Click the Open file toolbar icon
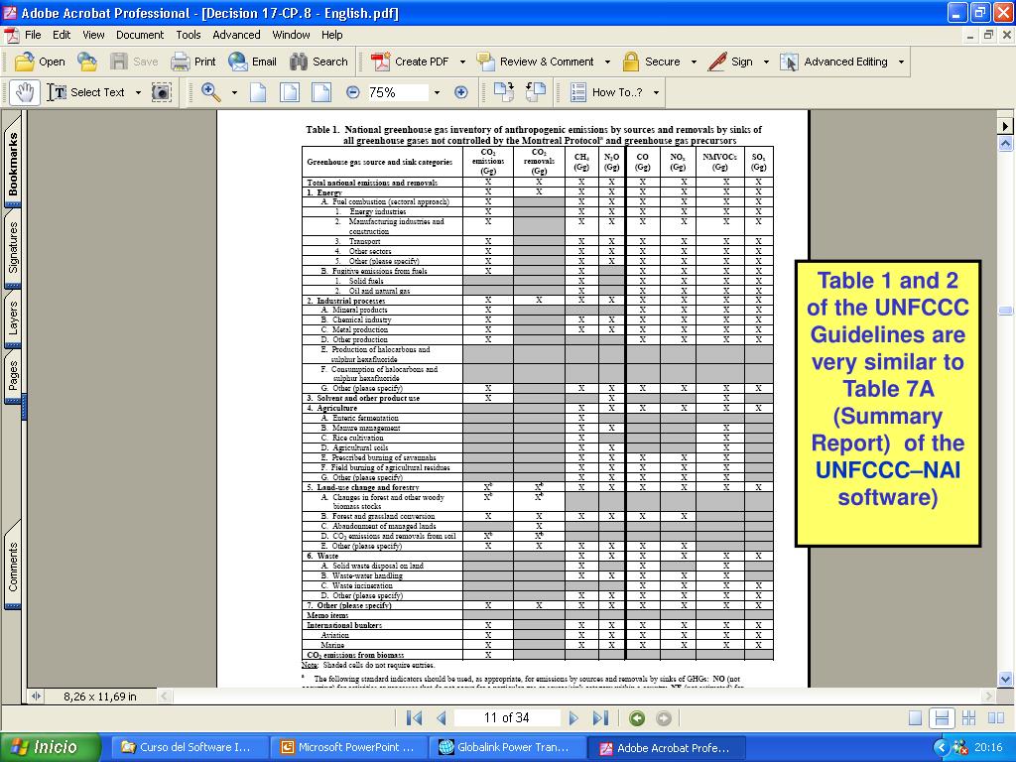1016x762 pixels. [x=25, y=62]
